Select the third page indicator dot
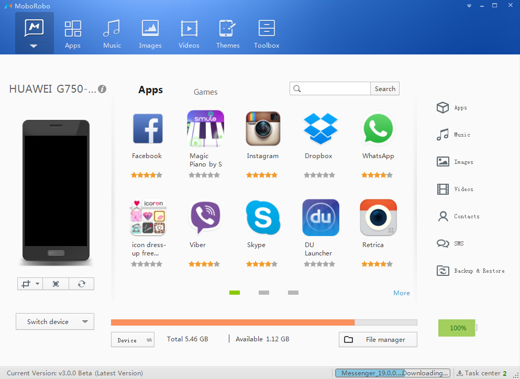 point(293,293)
